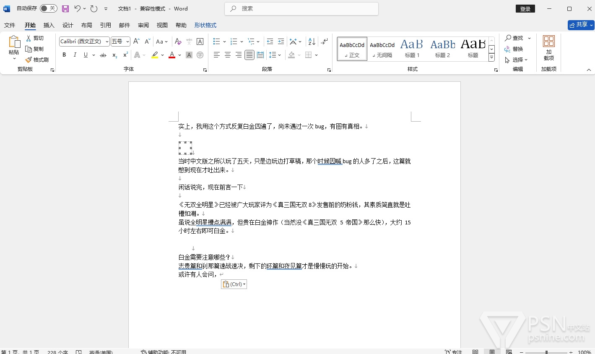This screenshot has height=354, width=595.
Task: Open the Borders dropdown arrow
Action: 316,55
